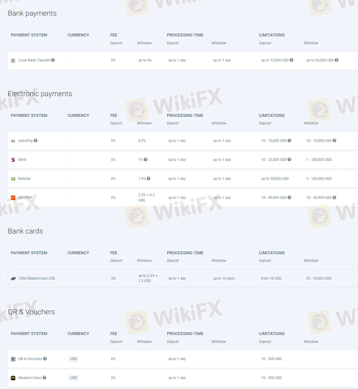358x389 pixels.
Task: Click AstroPay withdraw fee 0.5%
Action: (x=142, y=141)
